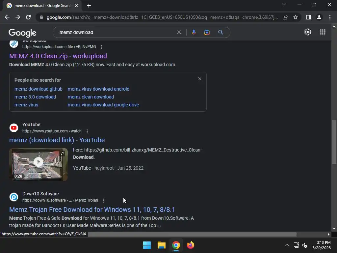Open the clock and date flyout
337x253 pixels.
[x=322, y=245]
